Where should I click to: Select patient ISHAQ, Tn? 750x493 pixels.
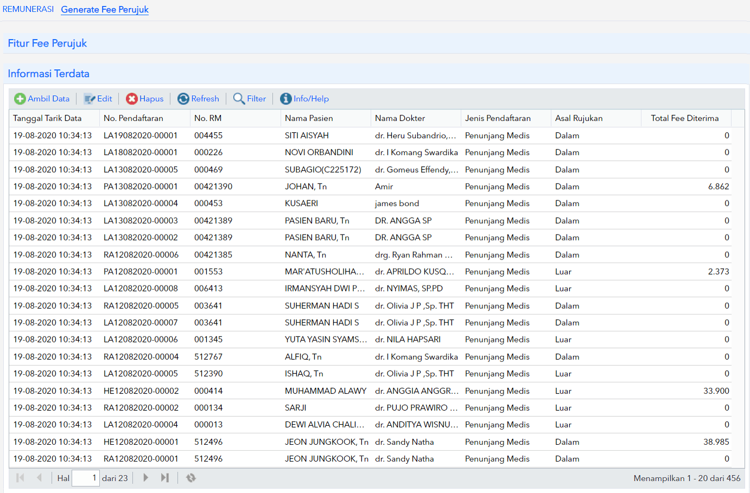[304, 373]
